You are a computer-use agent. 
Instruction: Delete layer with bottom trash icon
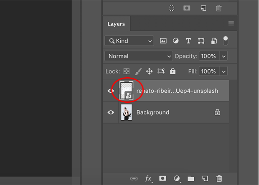[x=219, y=178]
